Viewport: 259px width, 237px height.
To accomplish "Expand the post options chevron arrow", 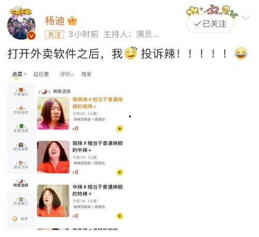I will click(246, 18).
